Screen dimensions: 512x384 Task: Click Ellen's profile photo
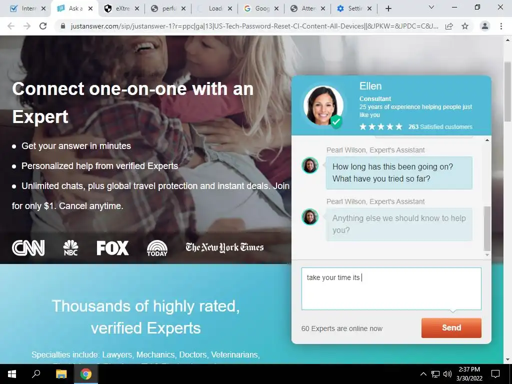tap(322, 106)
